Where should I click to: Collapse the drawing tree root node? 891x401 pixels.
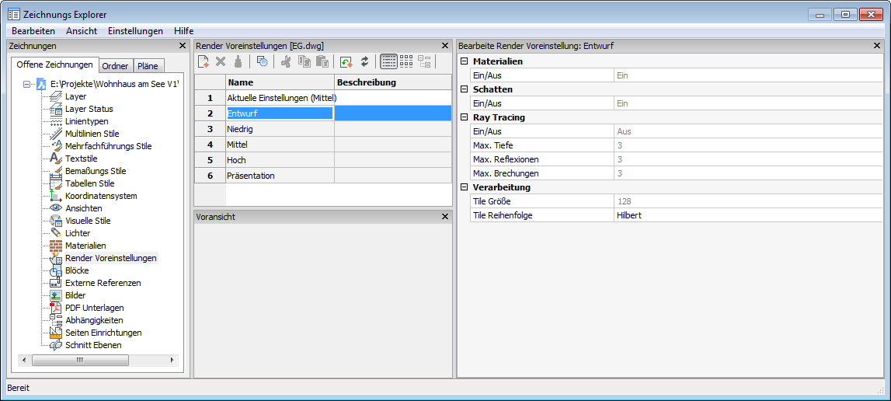tap(27, 84)
